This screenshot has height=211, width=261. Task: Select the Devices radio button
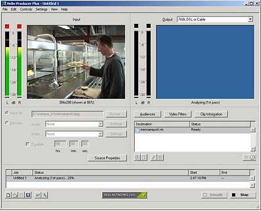pyautogui.click(x=7, y=123)
